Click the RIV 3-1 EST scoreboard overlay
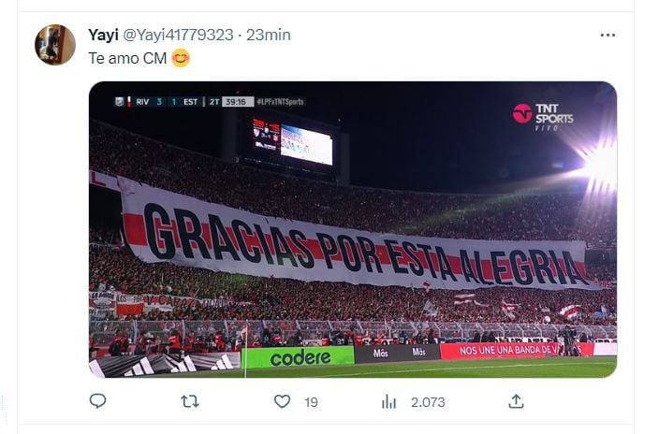659x434 pixels. pyautogui.click(x=184, y=102)
